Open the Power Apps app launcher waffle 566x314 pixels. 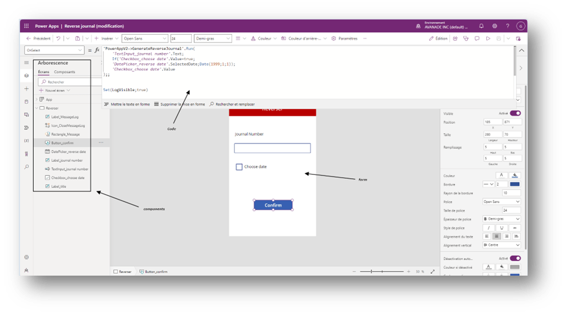point(27,26)
